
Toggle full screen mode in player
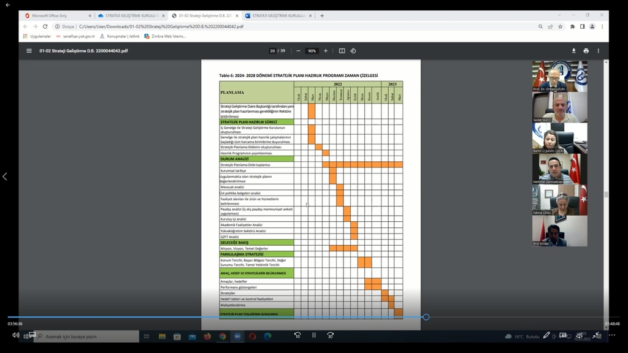click(595, 335)
